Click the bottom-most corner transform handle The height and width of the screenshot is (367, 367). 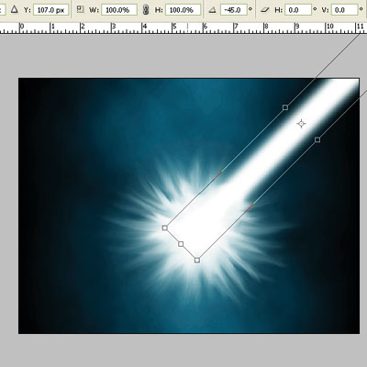[x=197, y=261]
